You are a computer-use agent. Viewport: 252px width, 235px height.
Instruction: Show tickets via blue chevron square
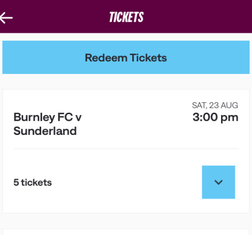[219, 182]
